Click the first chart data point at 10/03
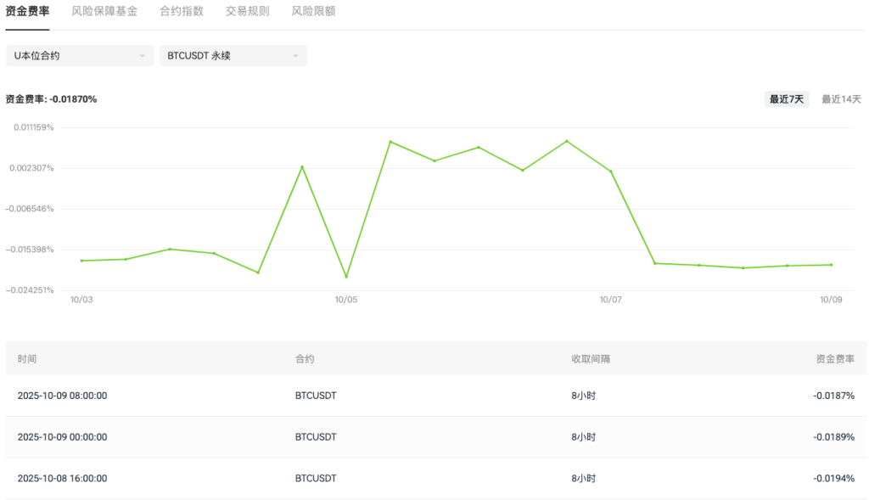 pos(81,261)
